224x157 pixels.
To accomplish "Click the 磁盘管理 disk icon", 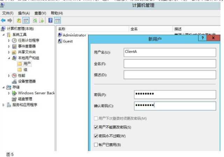I will coord(14,99).
